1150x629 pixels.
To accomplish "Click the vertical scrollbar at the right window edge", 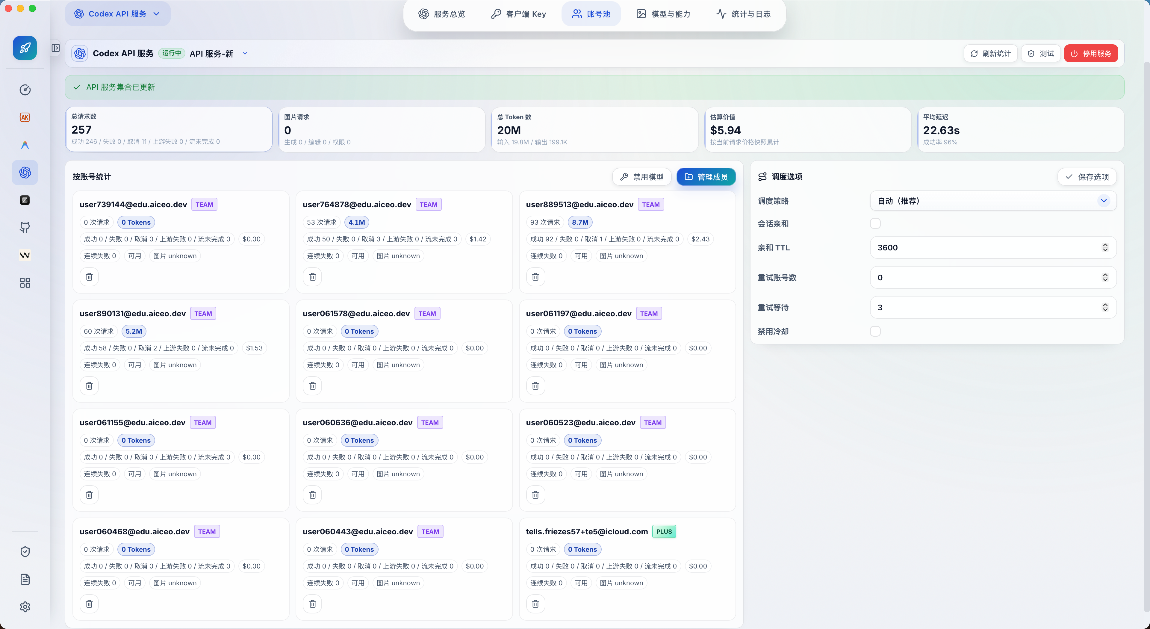I will pos(1147,337).
